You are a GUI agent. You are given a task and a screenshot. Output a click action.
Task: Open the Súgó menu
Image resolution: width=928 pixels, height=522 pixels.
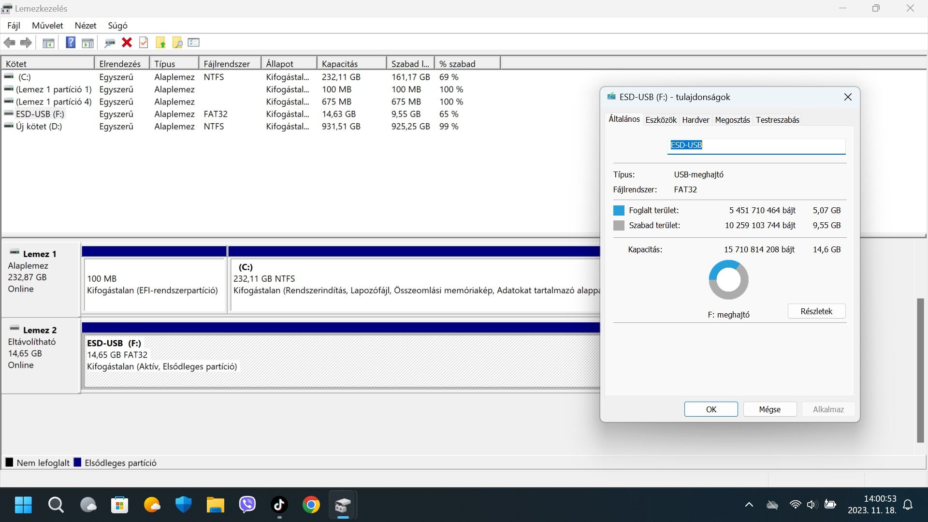pos(117,26)
